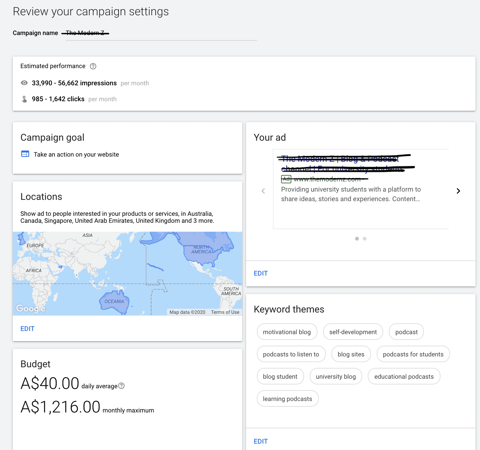Image resolution: width=480 pixels, height=450 pixels.
Task: Click EDIT under the Locations section
Action: coord(27,328)
